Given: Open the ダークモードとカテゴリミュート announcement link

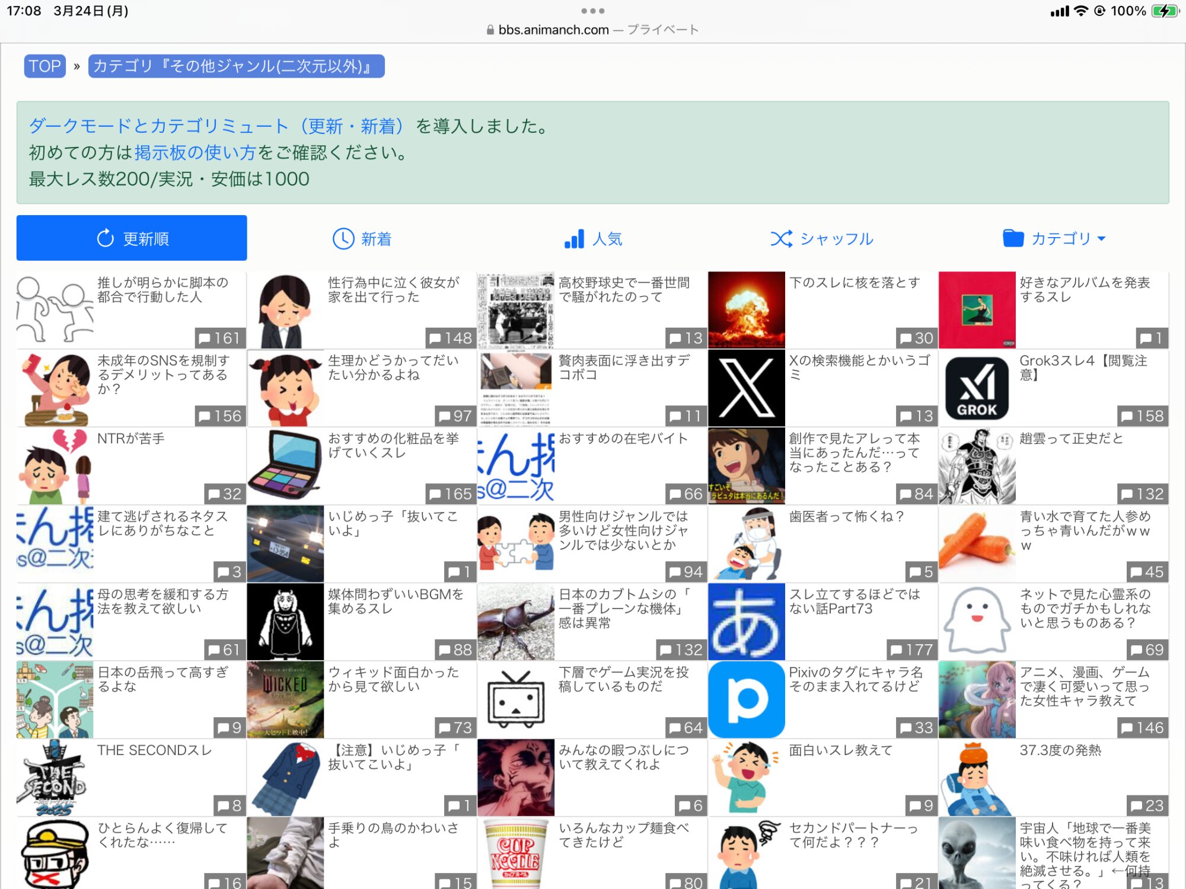Looking at the screenshot, I should click(217, 126).
